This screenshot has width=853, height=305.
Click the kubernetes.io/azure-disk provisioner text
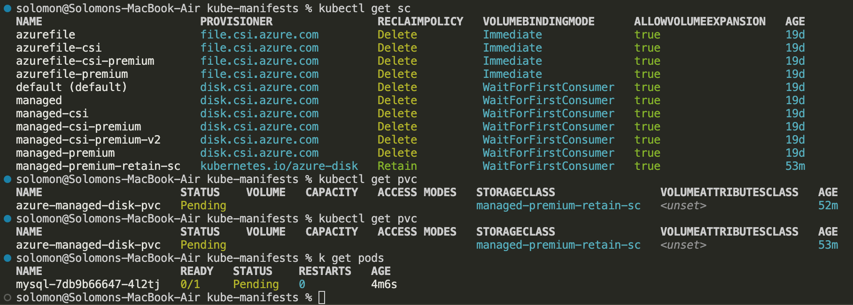279,166
